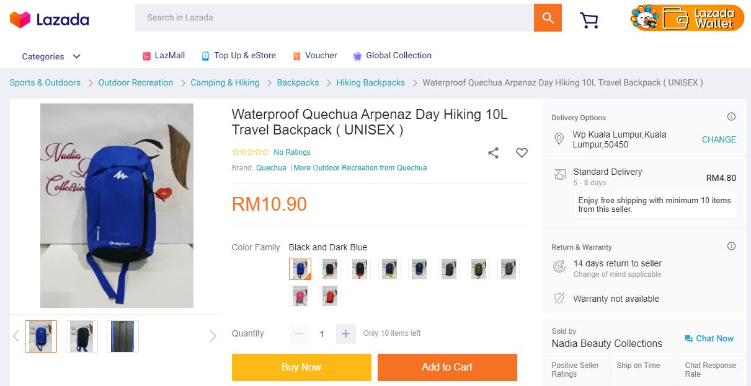
Task: Click in the Search in Lazada field
Action: [335, 18]
